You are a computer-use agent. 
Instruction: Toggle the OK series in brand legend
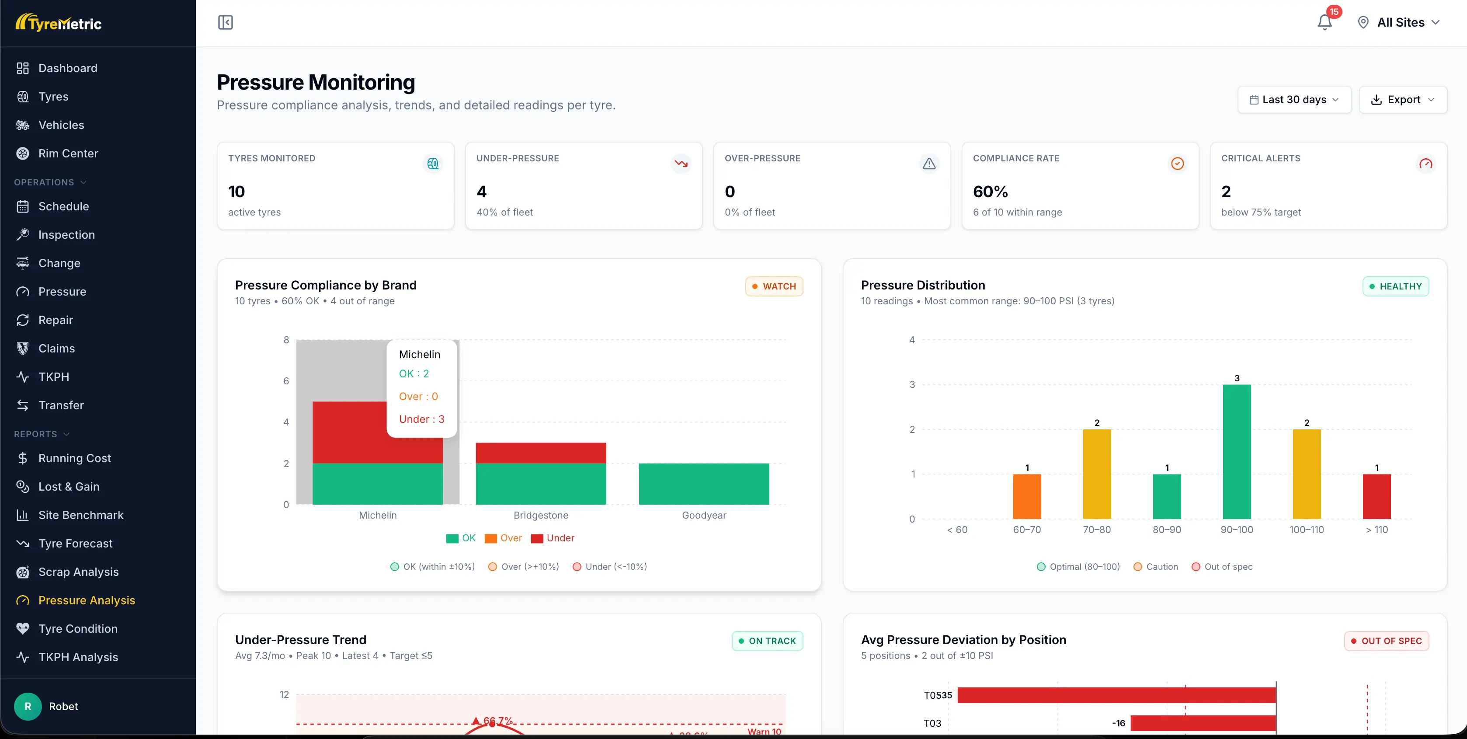point(461,538)
